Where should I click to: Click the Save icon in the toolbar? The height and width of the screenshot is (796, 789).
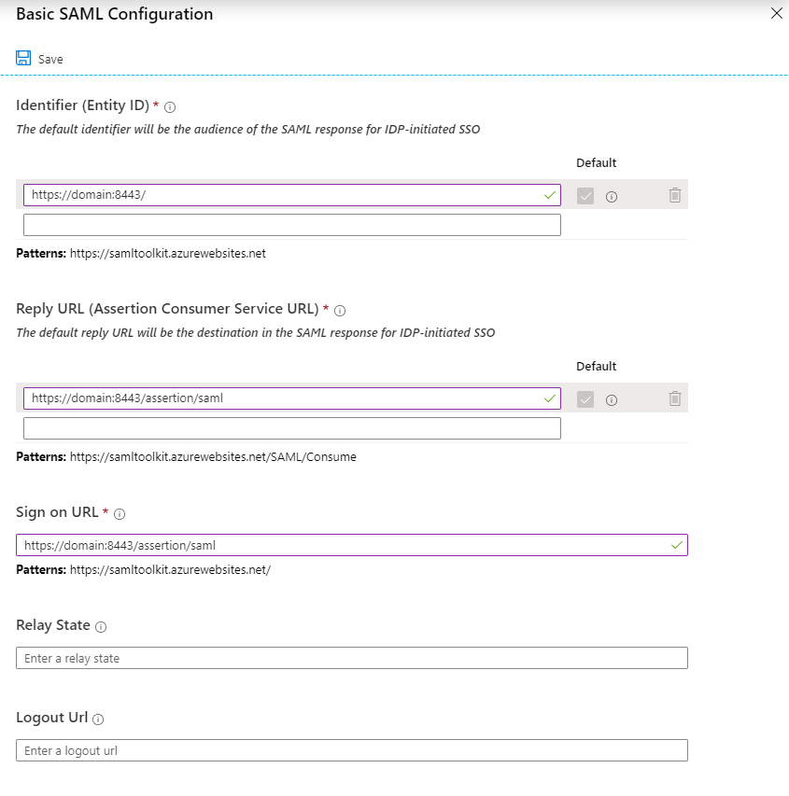(x=23, y=57)
